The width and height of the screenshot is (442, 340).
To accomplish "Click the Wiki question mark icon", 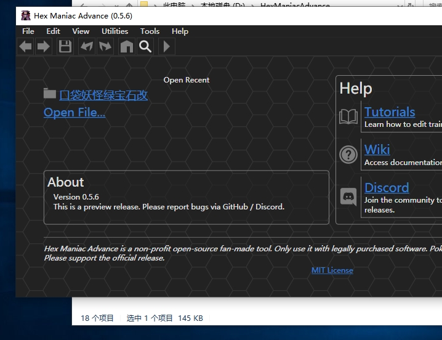I will 348,155.
